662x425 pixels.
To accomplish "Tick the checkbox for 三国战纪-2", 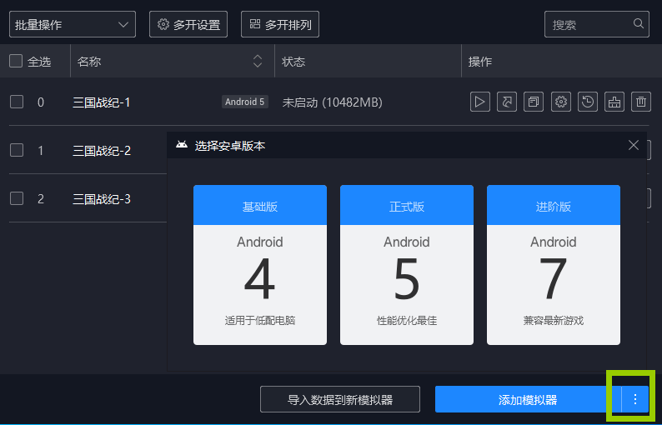I will [x=17, y=150].
